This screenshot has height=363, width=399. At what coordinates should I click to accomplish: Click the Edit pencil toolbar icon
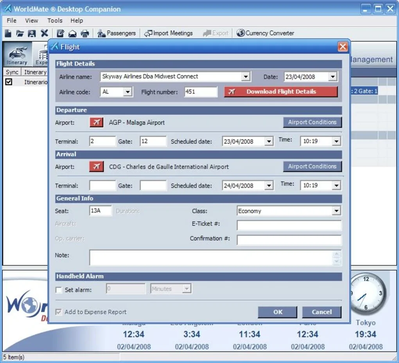(x=60, y=33)
